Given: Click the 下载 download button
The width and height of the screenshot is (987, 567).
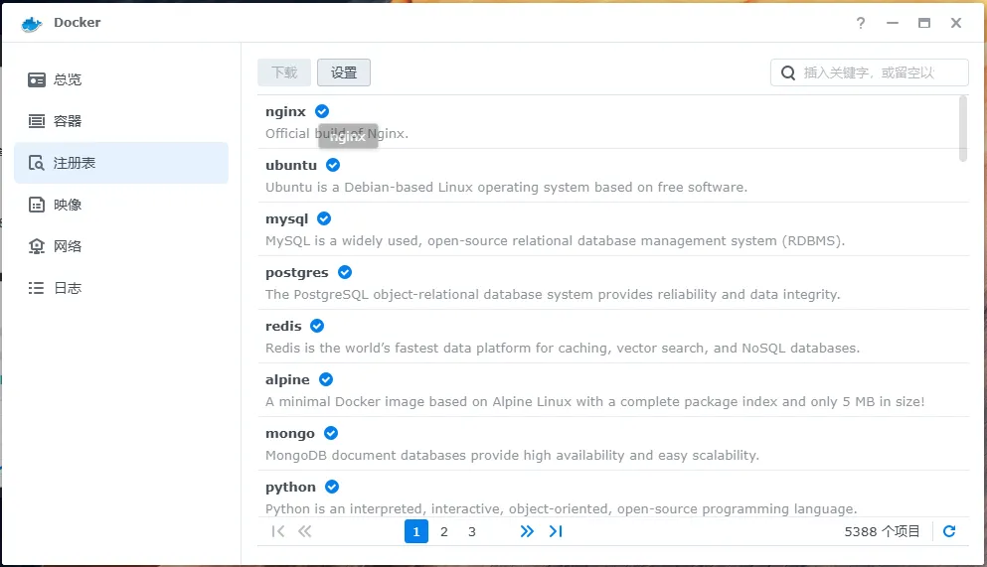Looking at the screenshot, I should (284, 72).
